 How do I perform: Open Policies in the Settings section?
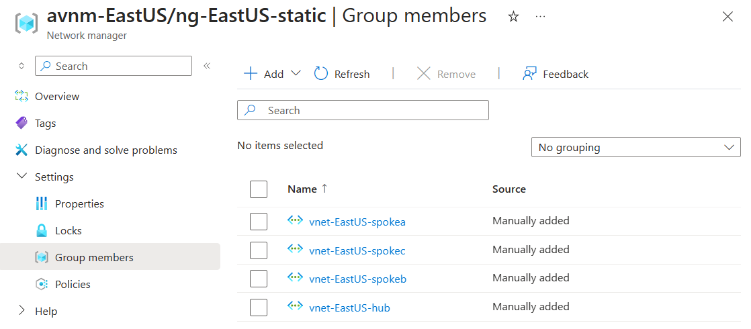coord(73,285)
